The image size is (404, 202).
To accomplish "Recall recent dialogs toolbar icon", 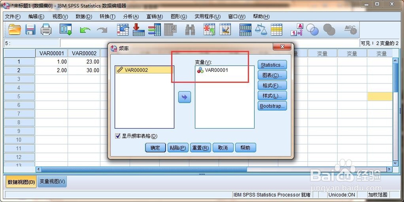I will point(65,29).
